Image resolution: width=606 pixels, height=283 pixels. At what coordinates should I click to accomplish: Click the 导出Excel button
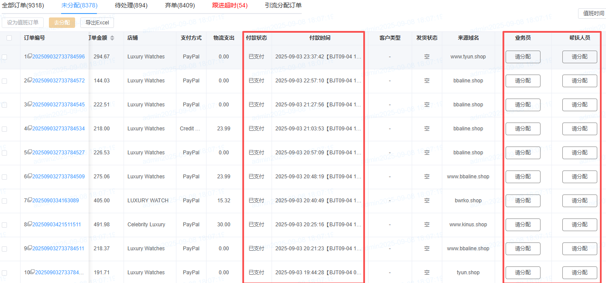(x=97, y=23)
